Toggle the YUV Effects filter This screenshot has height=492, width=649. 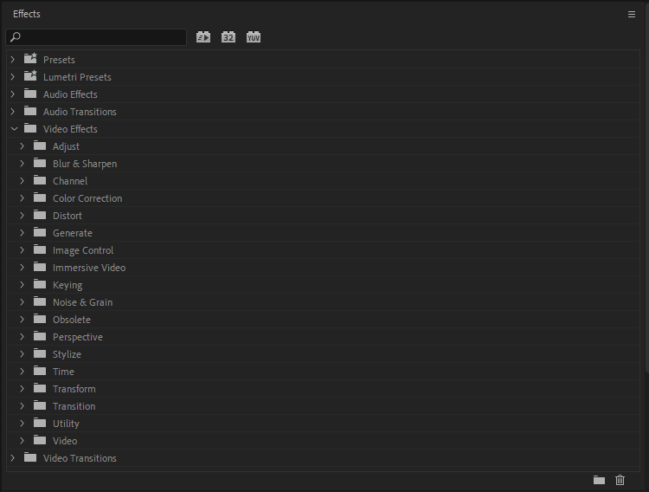(x=254, y=37)
